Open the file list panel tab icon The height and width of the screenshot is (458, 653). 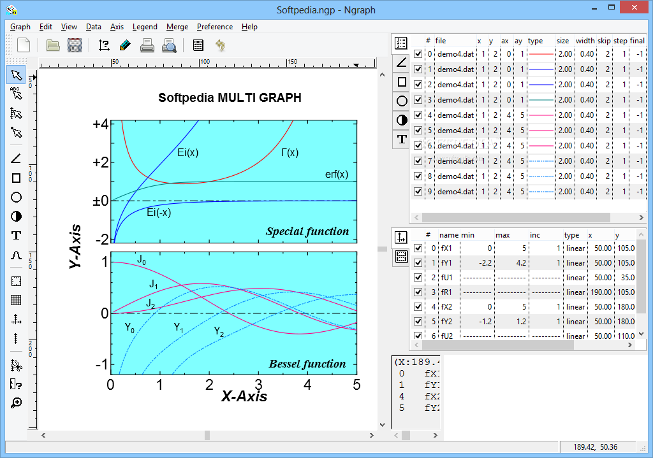click(x=402, y=43)
